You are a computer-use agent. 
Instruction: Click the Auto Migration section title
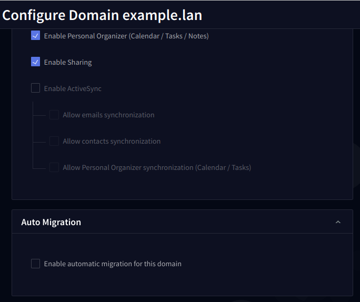(51, 222)
